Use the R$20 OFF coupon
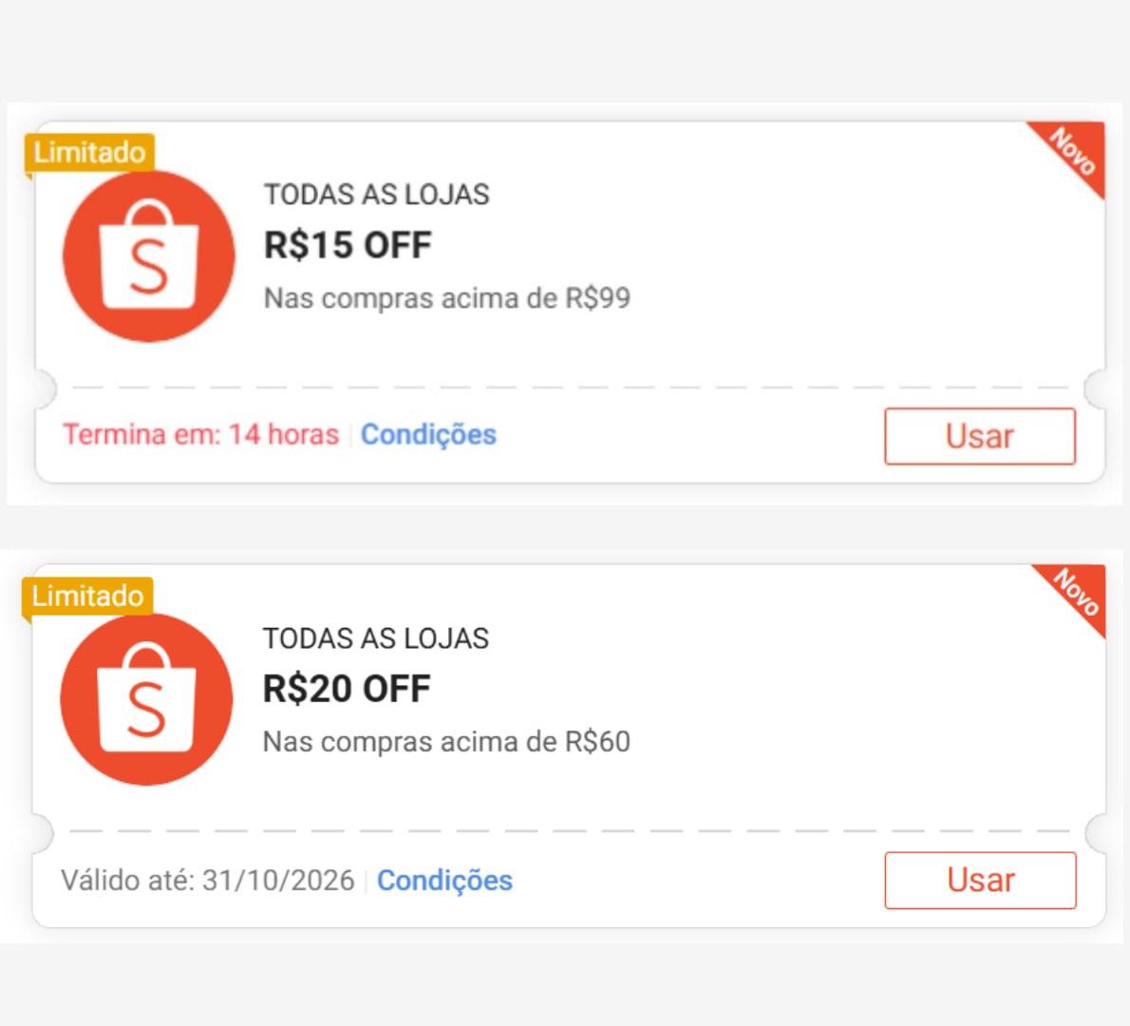The image size is (1130, 1026). [x=981, y=881]
